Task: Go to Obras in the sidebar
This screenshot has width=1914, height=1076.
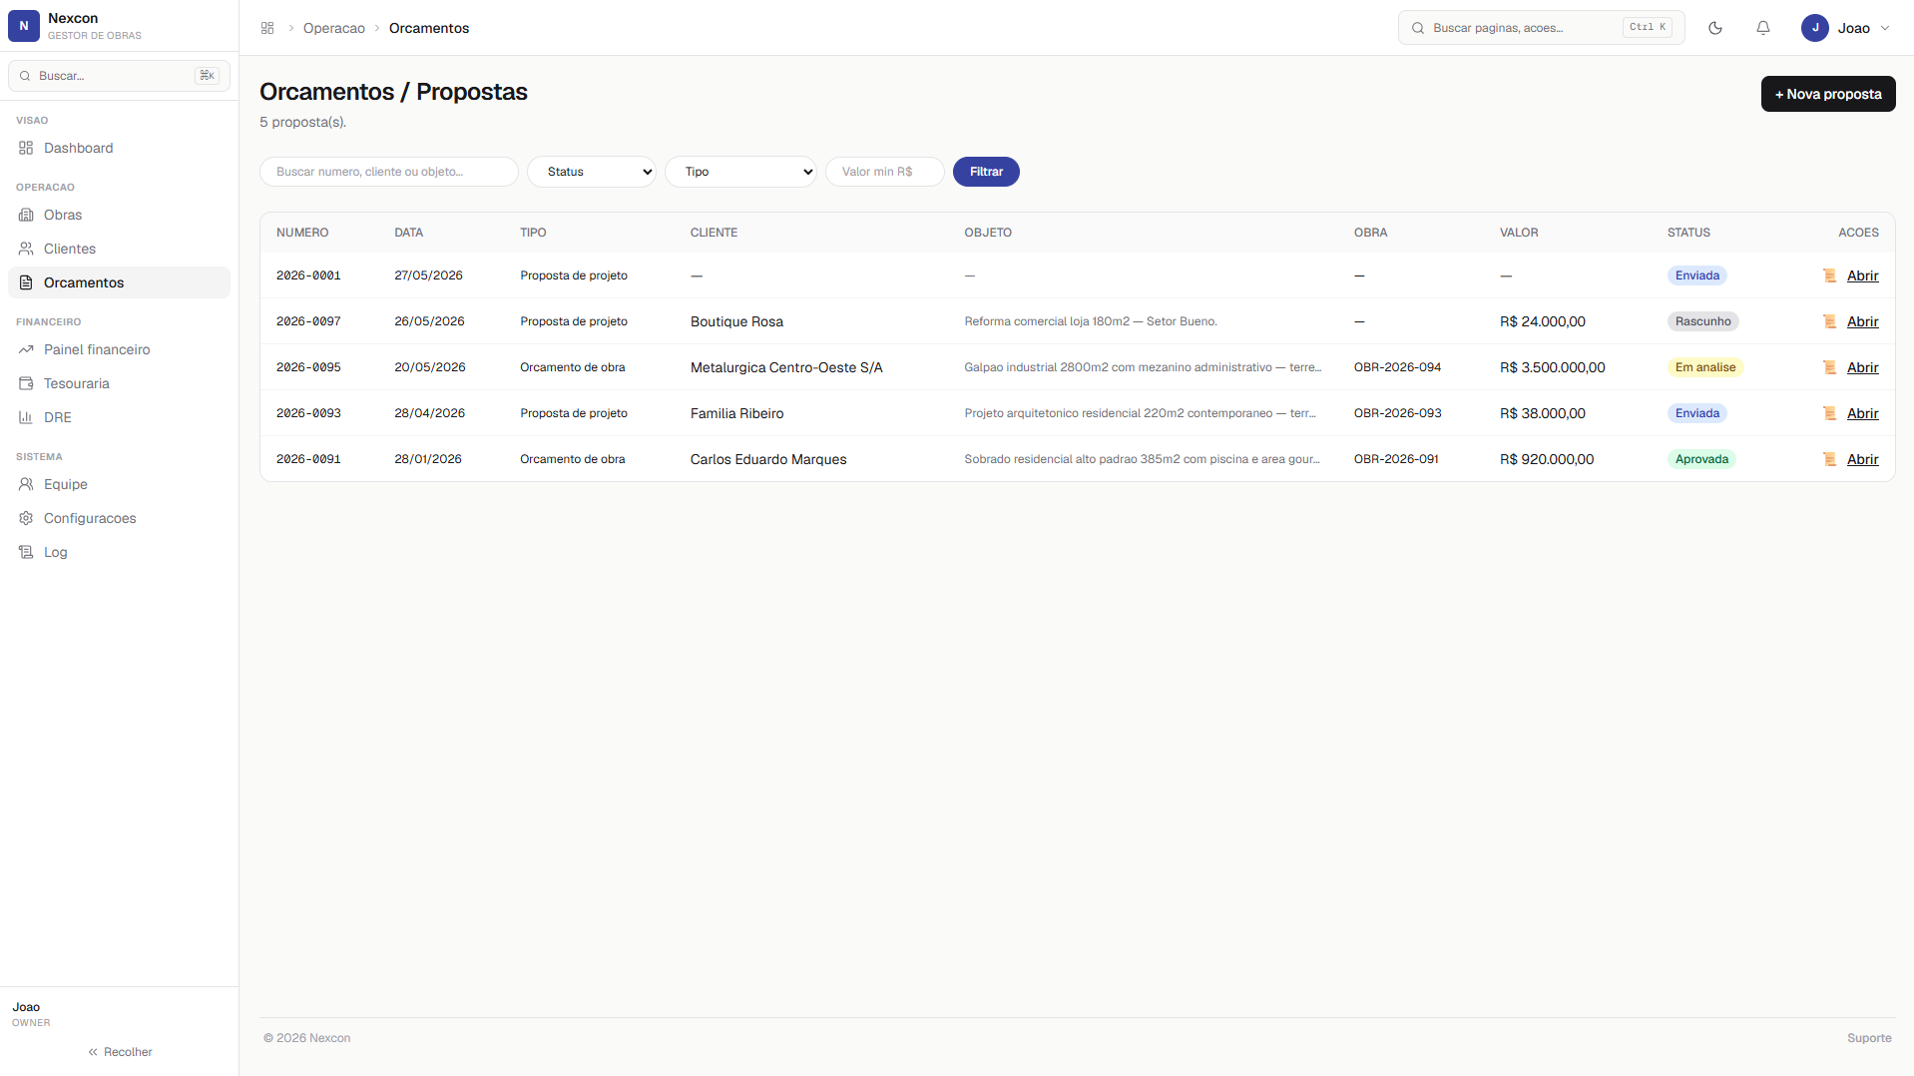Action: point(119,215)
